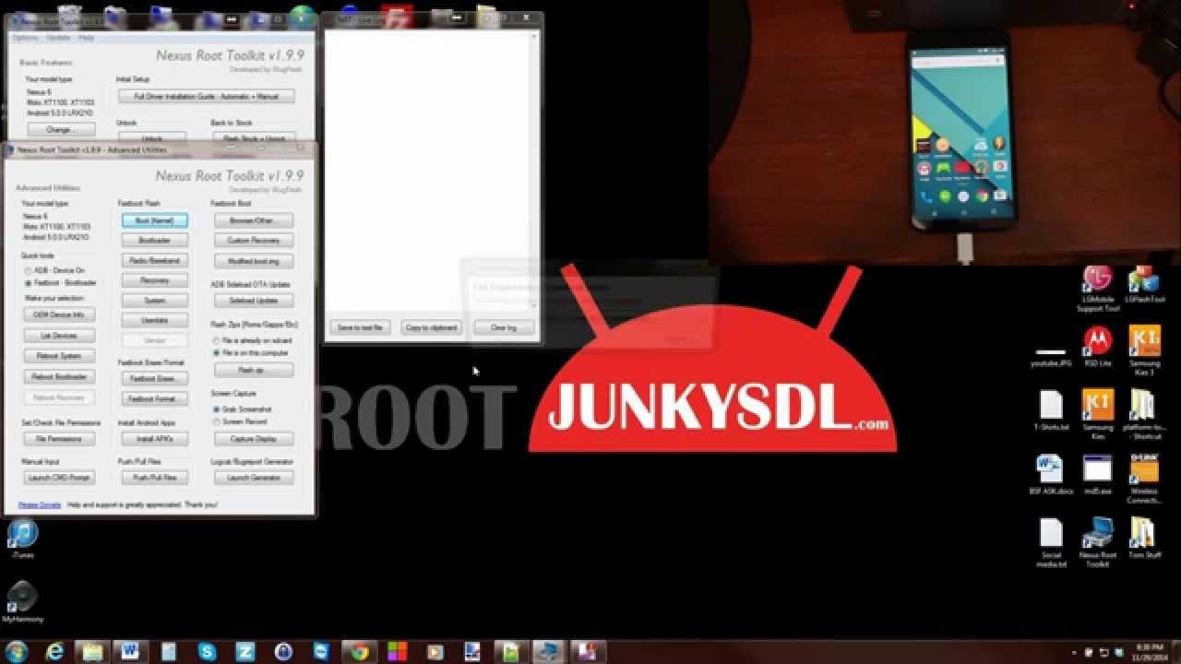Select the T-Shirts.txt desktop file

(x=1051, y=411)
